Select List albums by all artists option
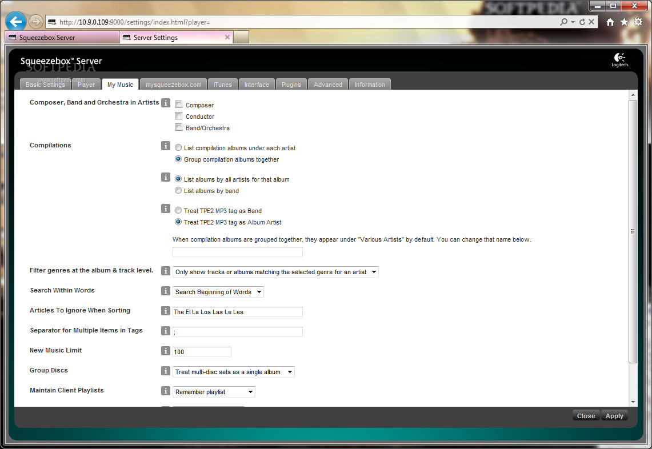Screen dimensions: 652x449 178,179
